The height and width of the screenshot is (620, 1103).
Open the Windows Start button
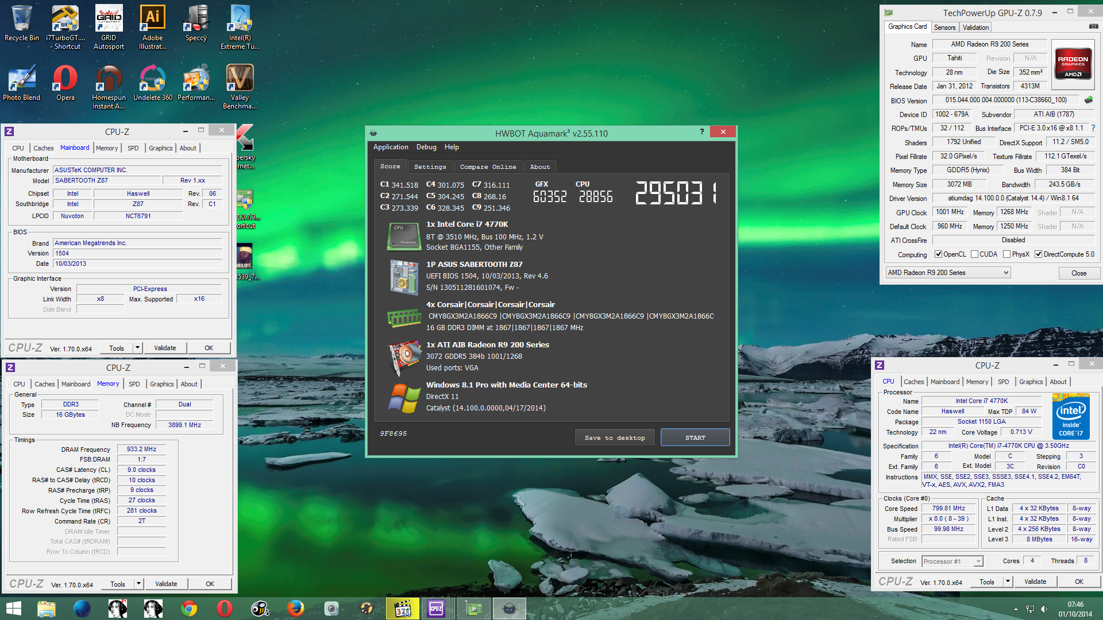13,609
